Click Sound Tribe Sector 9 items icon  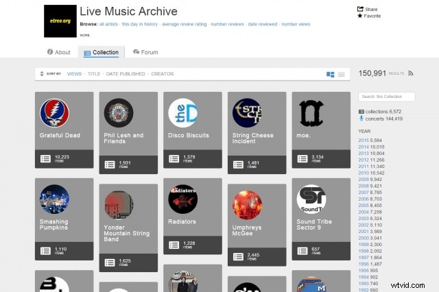click(302, 251)
